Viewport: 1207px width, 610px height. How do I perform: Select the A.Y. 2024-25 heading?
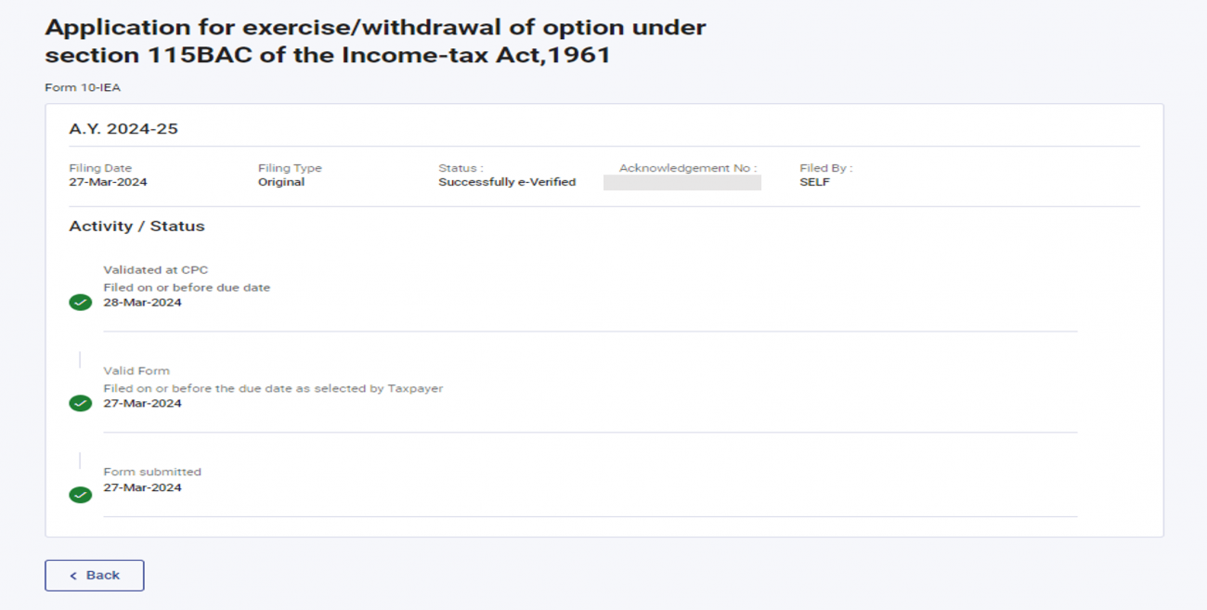(123, 129)
